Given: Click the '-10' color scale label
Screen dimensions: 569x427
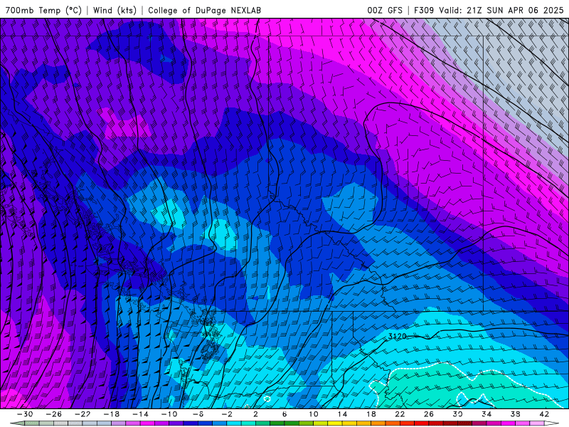Looking at the screenshot, I should 169,414.
